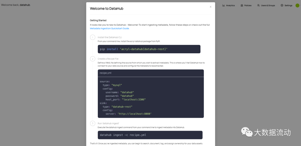Click the "Install the DataHub CLI" step title
This screenshot has height=146, width=301.
[110, 37]
